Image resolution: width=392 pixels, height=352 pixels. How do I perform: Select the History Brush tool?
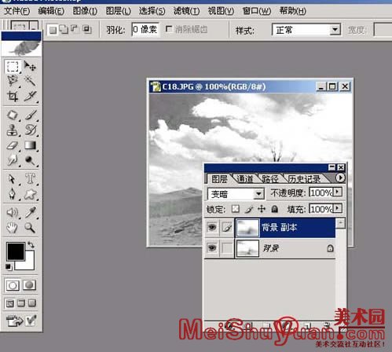(x=30, y=130)
